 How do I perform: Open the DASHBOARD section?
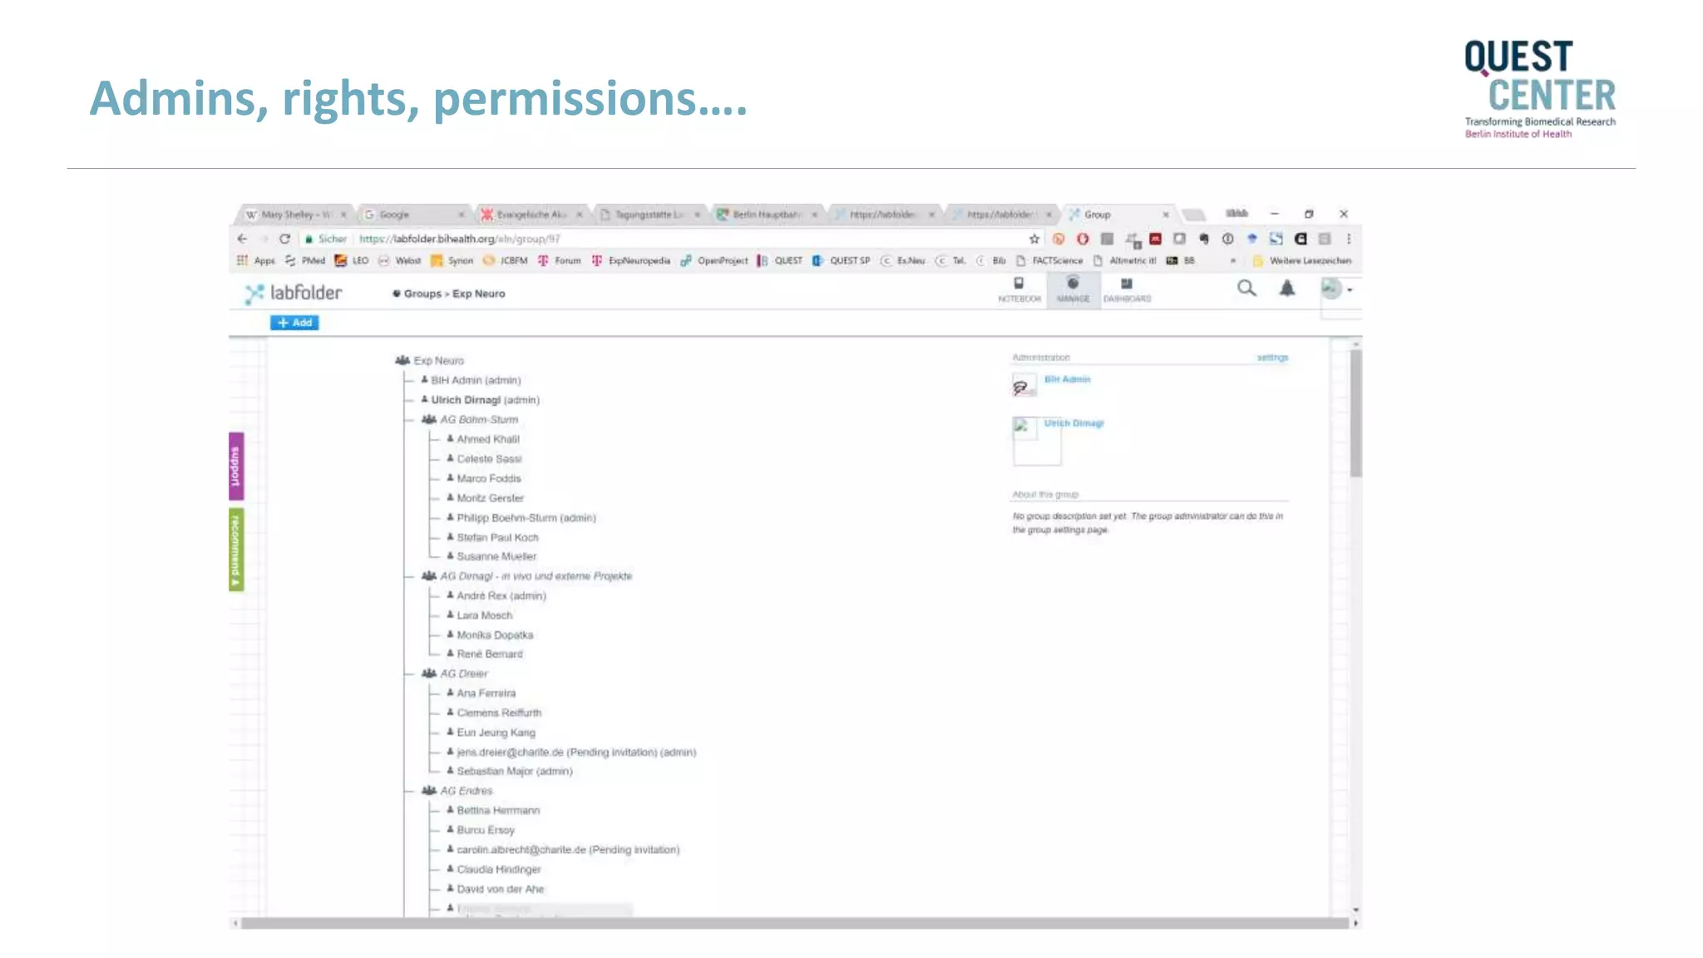click(x=1127, y=290)
